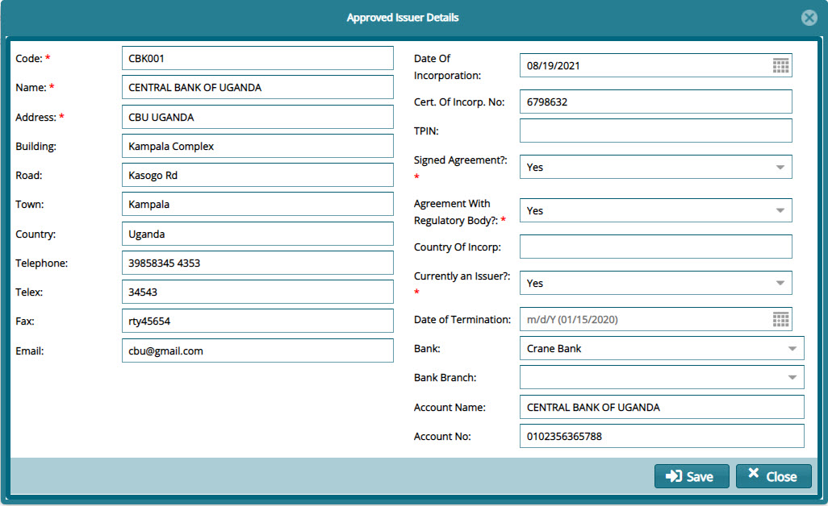This screenshot has width=828, height=506.
Task: Edit the Name field
Action: point(257,87)
